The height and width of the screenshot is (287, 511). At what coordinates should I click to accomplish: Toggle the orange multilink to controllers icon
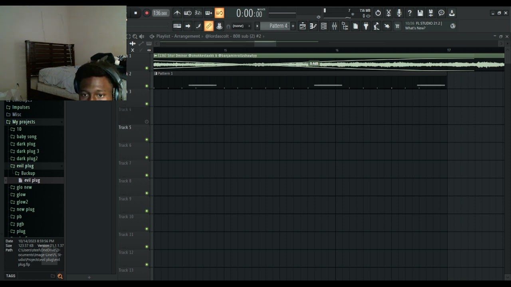[208, 26]
